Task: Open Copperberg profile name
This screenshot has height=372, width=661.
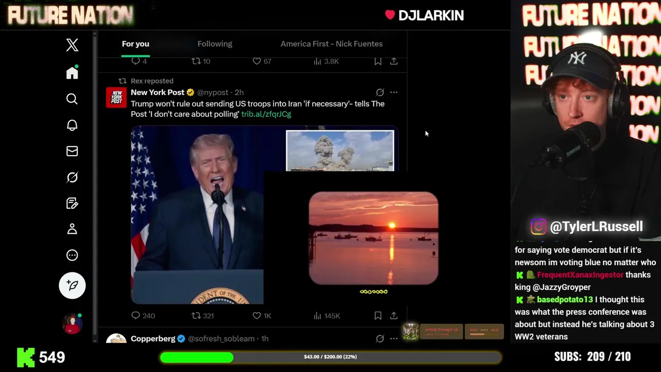Action: [153, 339]
